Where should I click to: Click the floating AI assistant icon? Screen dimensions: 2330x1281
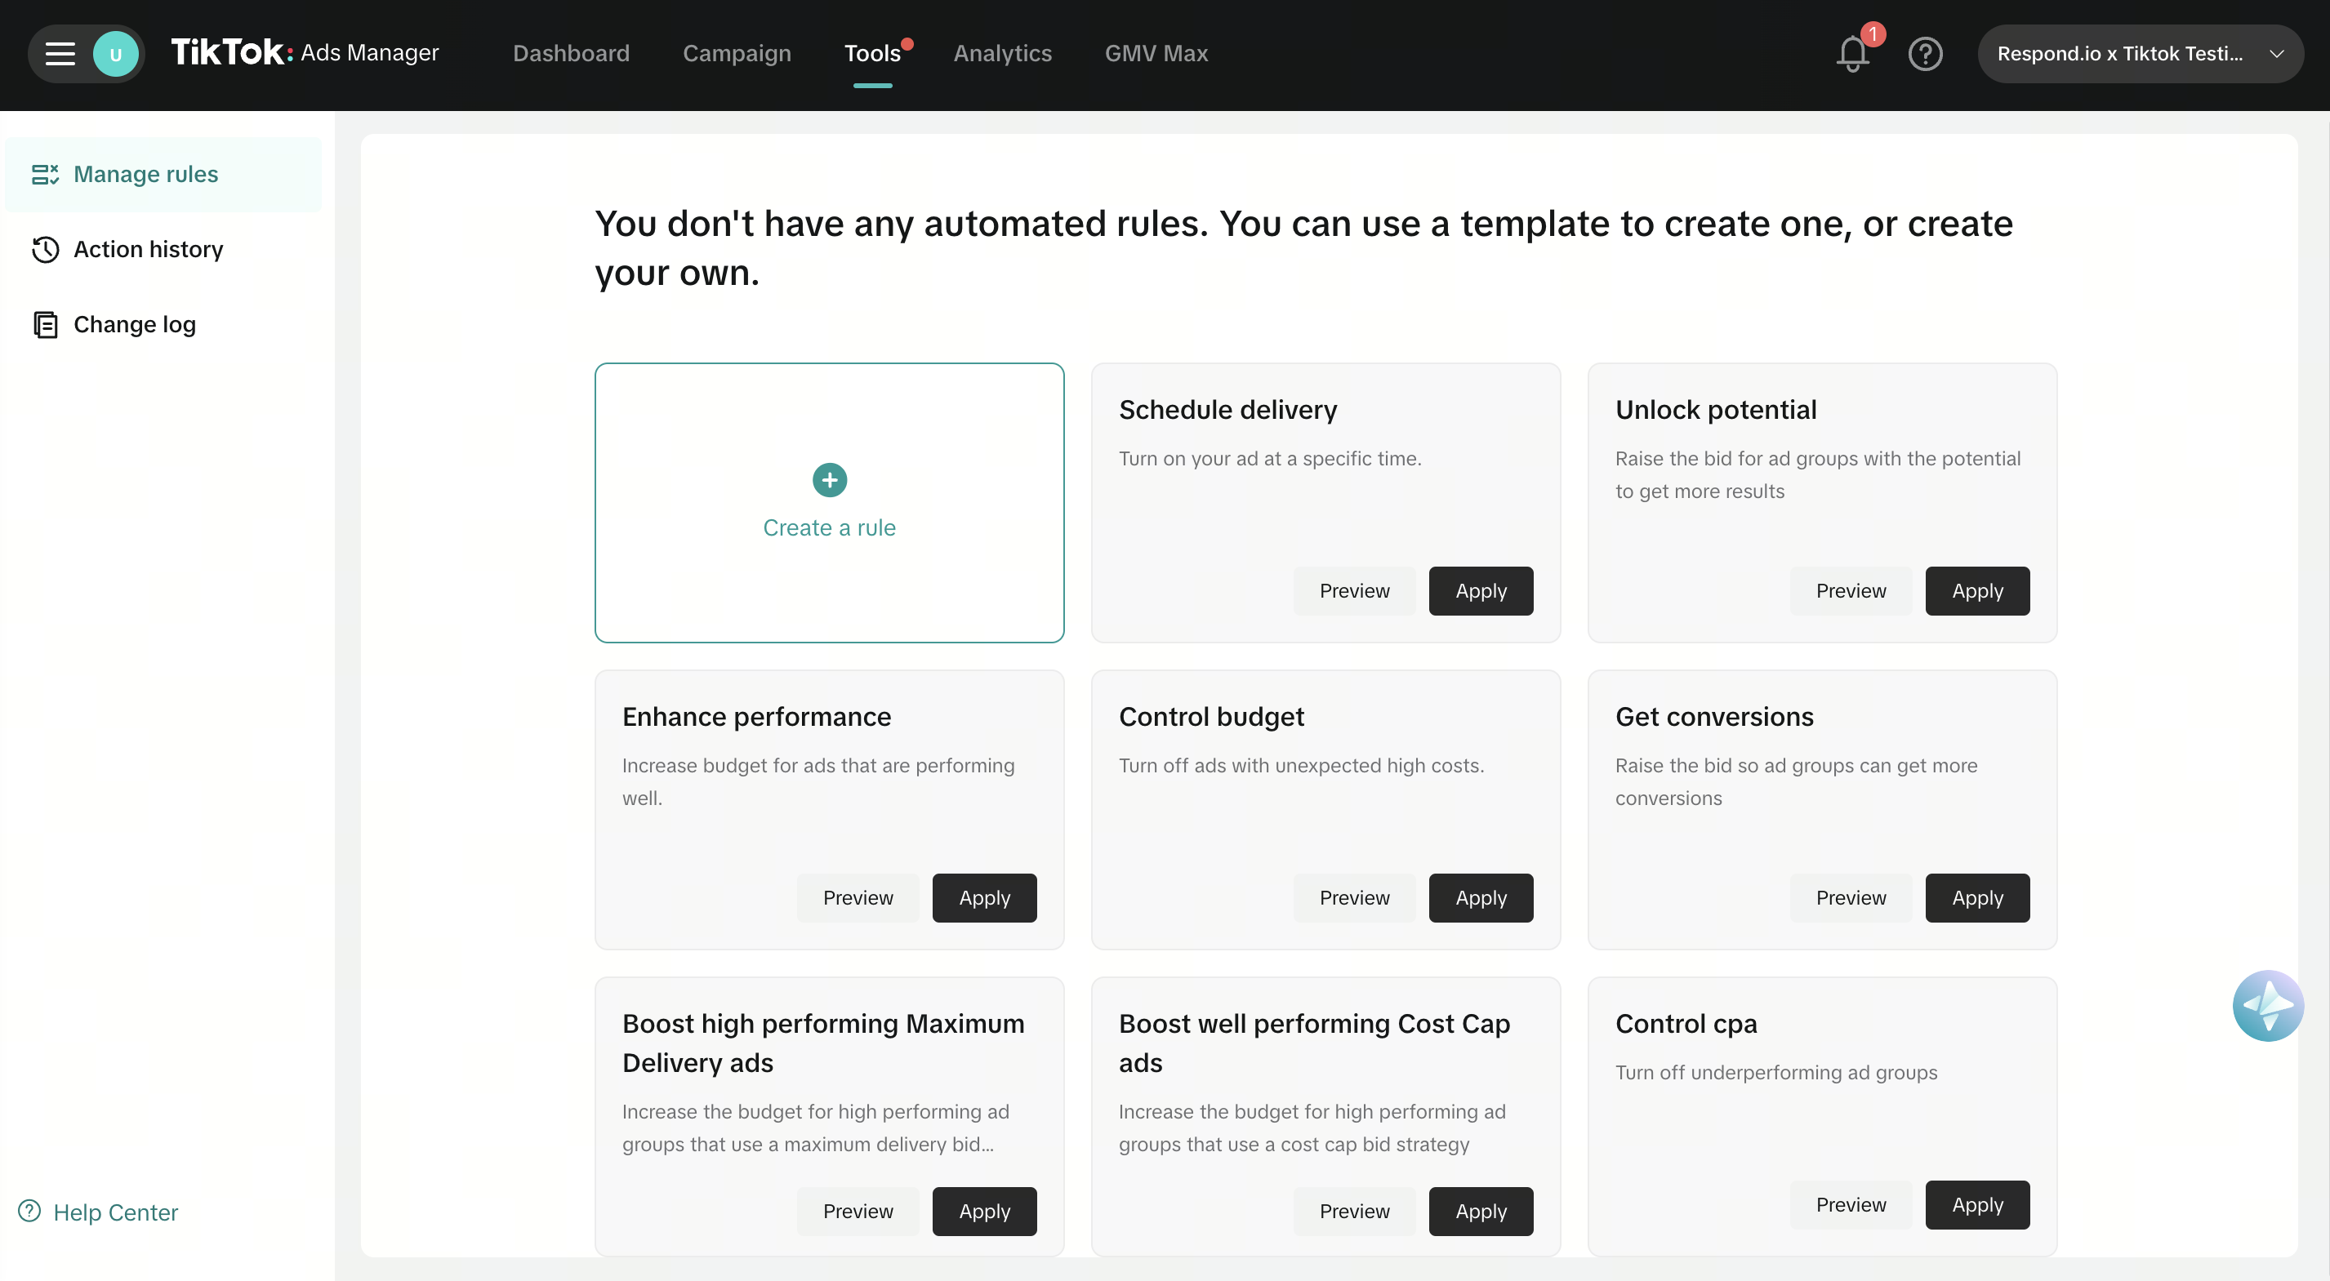tap(2269, 1005)
